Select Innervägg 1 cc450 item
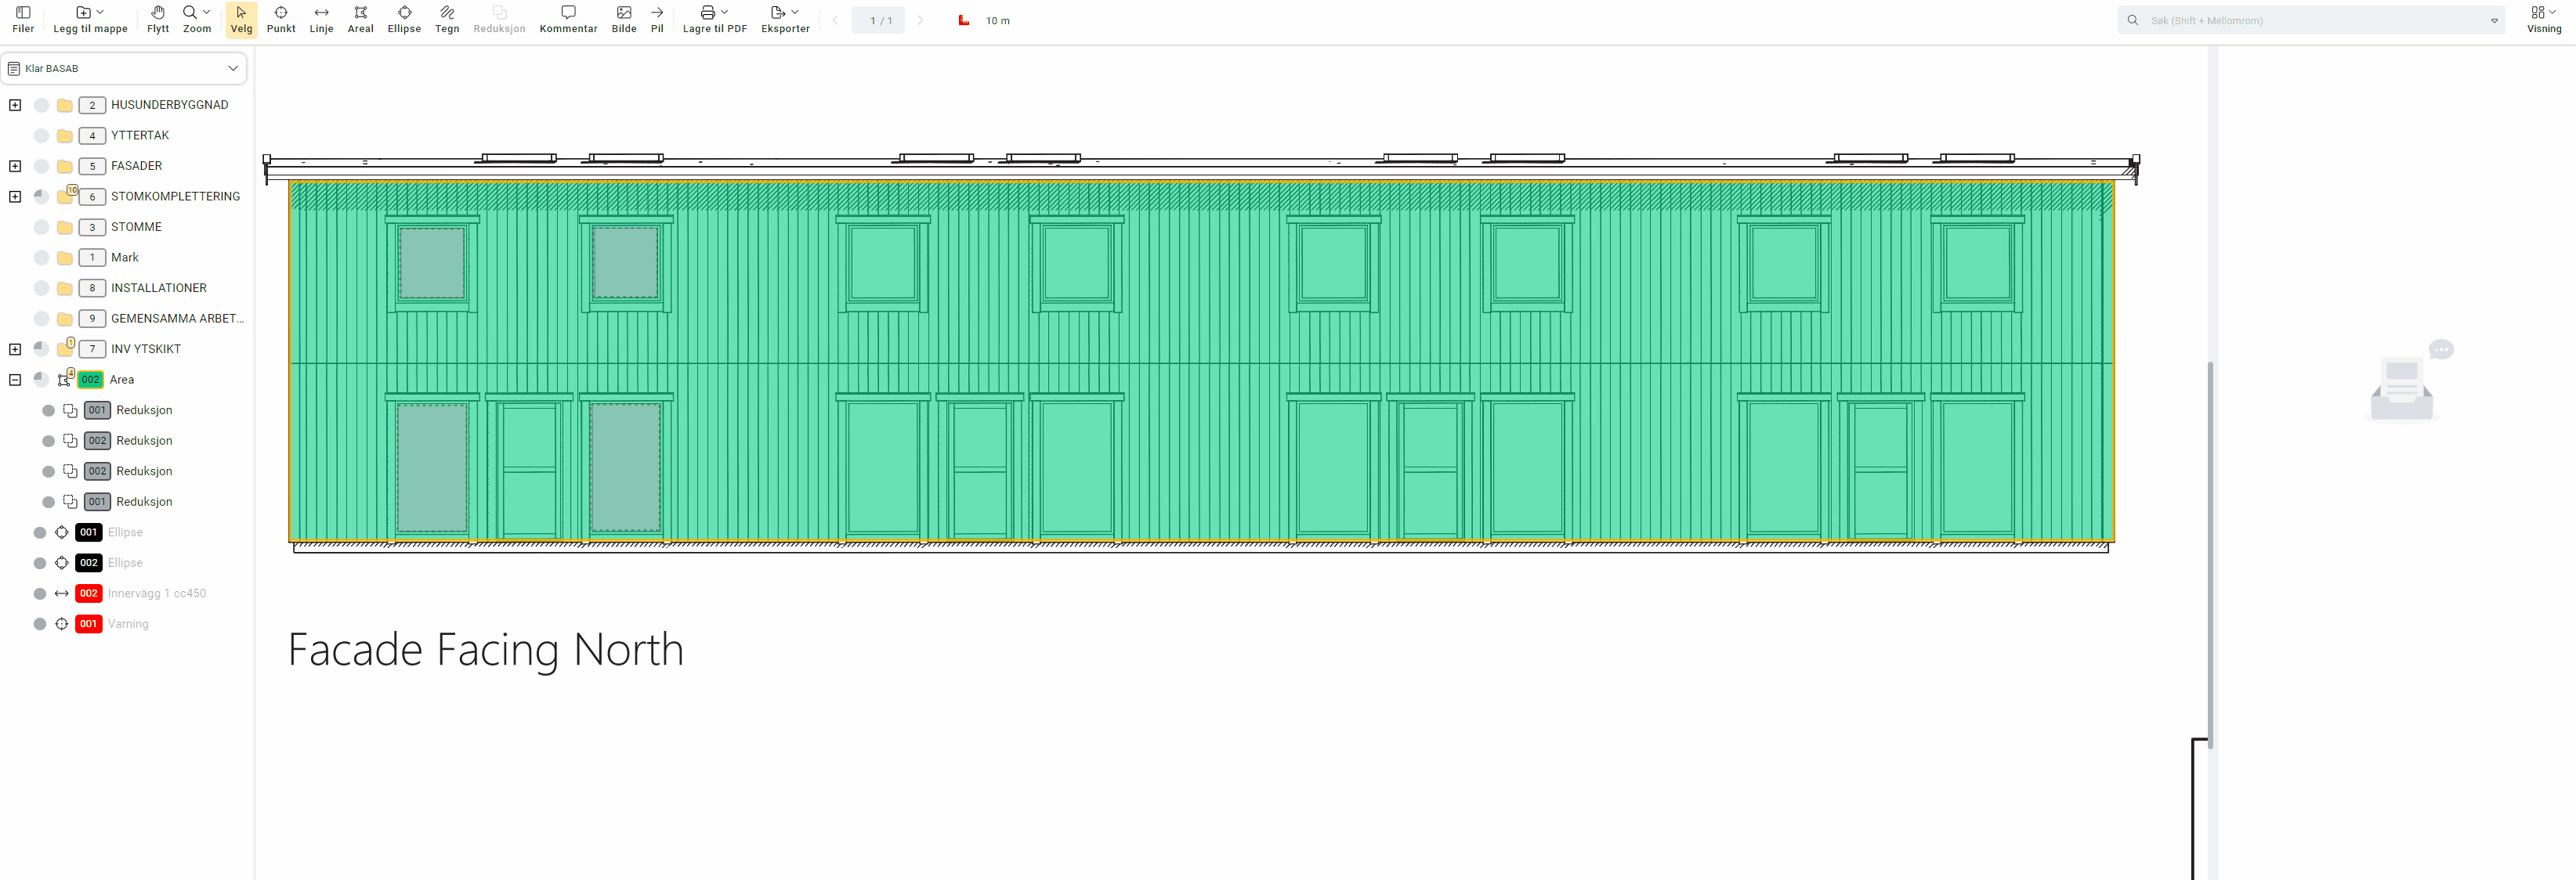Viewport: 2576px width, 880px height. point(126,593)
